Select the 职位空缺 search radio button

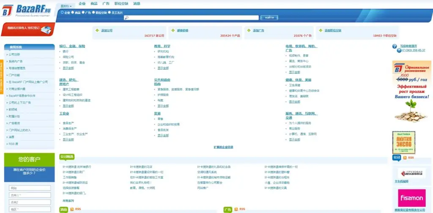coord(93,13)
